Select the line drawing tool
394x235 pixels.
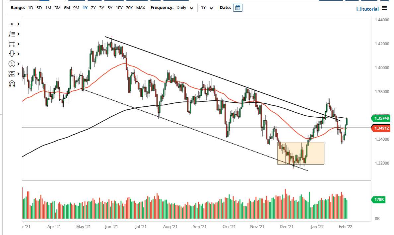click(x=12, y=24)
